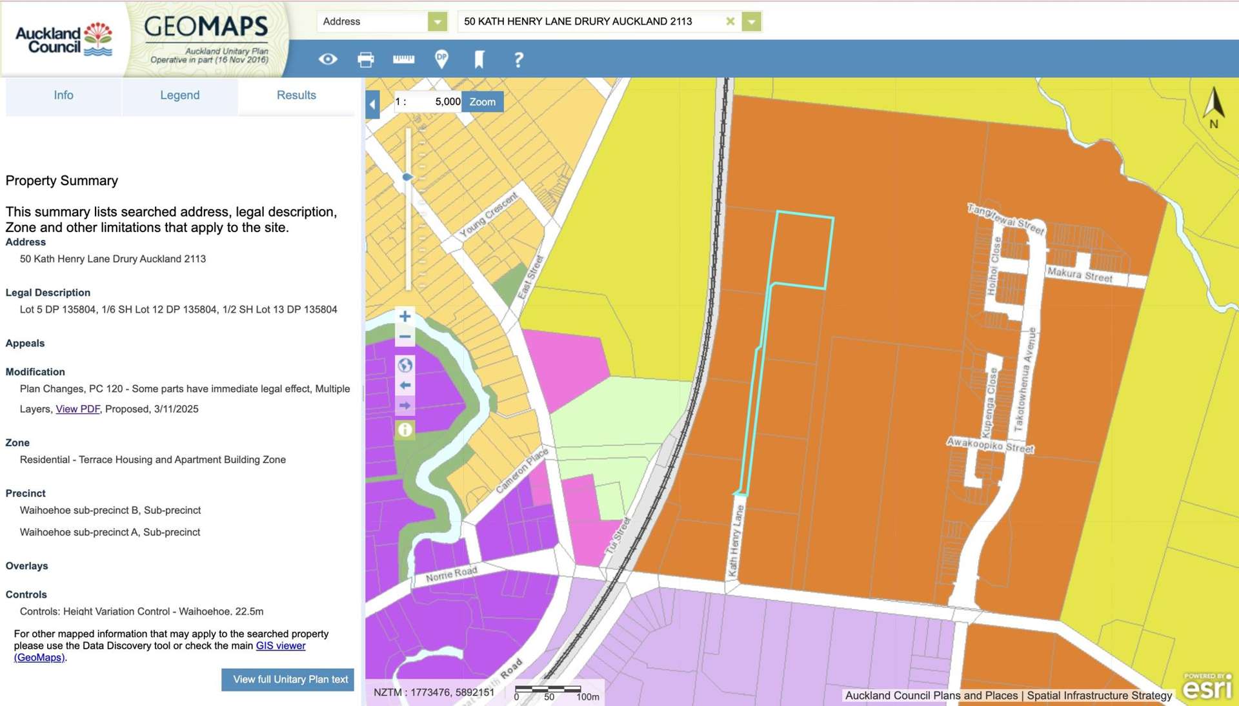Select the ruler measure tool

[x=403, y=59]
